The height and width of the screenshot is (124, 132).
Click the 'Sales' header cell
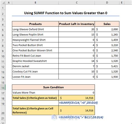pyautogui.click(x=107, y=24)
